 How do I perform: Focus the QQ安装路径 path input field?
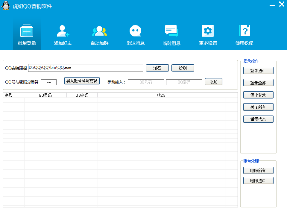(x=86, y=68)
